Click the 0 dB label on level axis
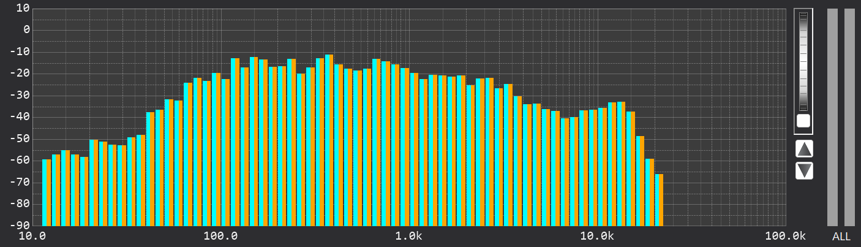Viewport: 861px width, 247px height. click(x=26, y=29)
